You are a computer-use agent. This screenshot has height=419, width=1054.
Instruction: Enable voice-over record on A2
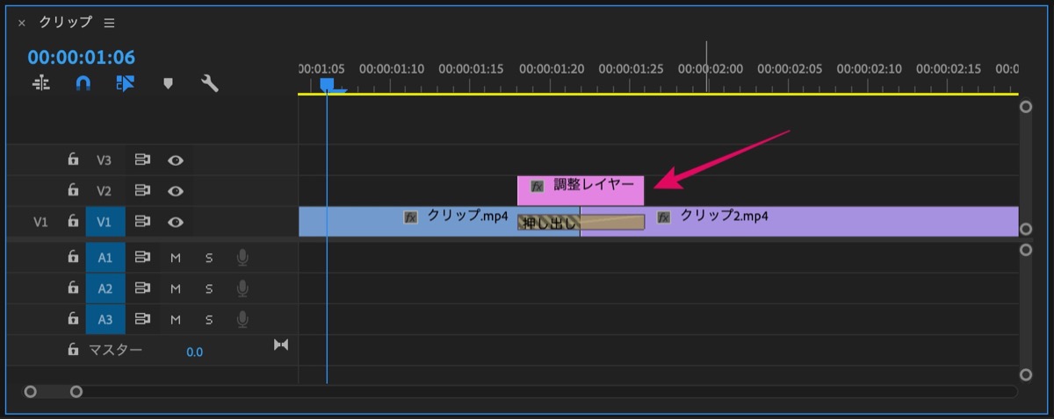click(242, 288)
